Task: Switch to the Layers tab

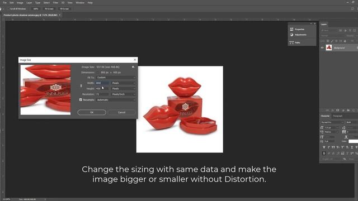Action: [323, 24]
